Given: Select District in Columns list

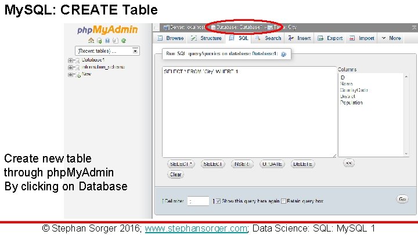Looking at the screenshot, I should coord(348,96).
